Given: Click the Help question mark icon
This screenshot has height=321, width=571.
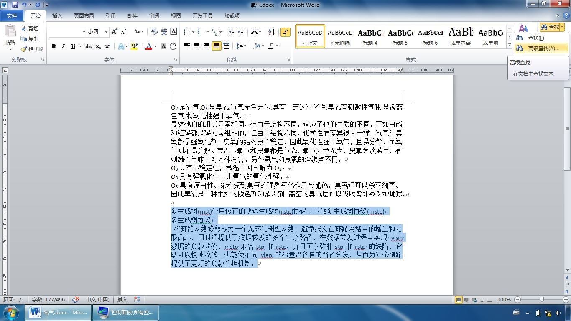Looking at the screenshot, I should (566, 16).
